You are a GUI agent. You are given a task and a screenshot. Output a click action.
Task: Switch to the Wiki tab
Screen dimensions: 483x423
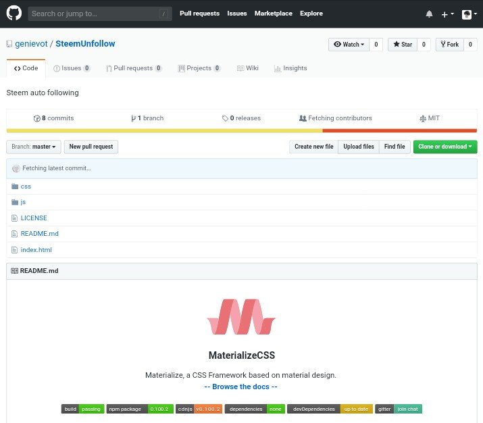coord(248,68)
